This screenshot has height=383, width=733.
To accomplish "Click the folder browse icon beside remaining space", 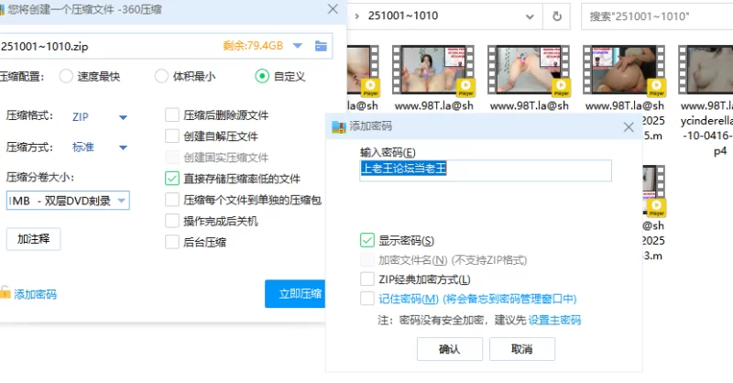I will (321, 46).
